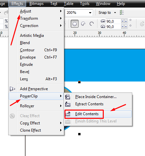Viewport: 145px width, 156px height.
Task: Click the lower angle rotation icon
Action: (103, 26)
